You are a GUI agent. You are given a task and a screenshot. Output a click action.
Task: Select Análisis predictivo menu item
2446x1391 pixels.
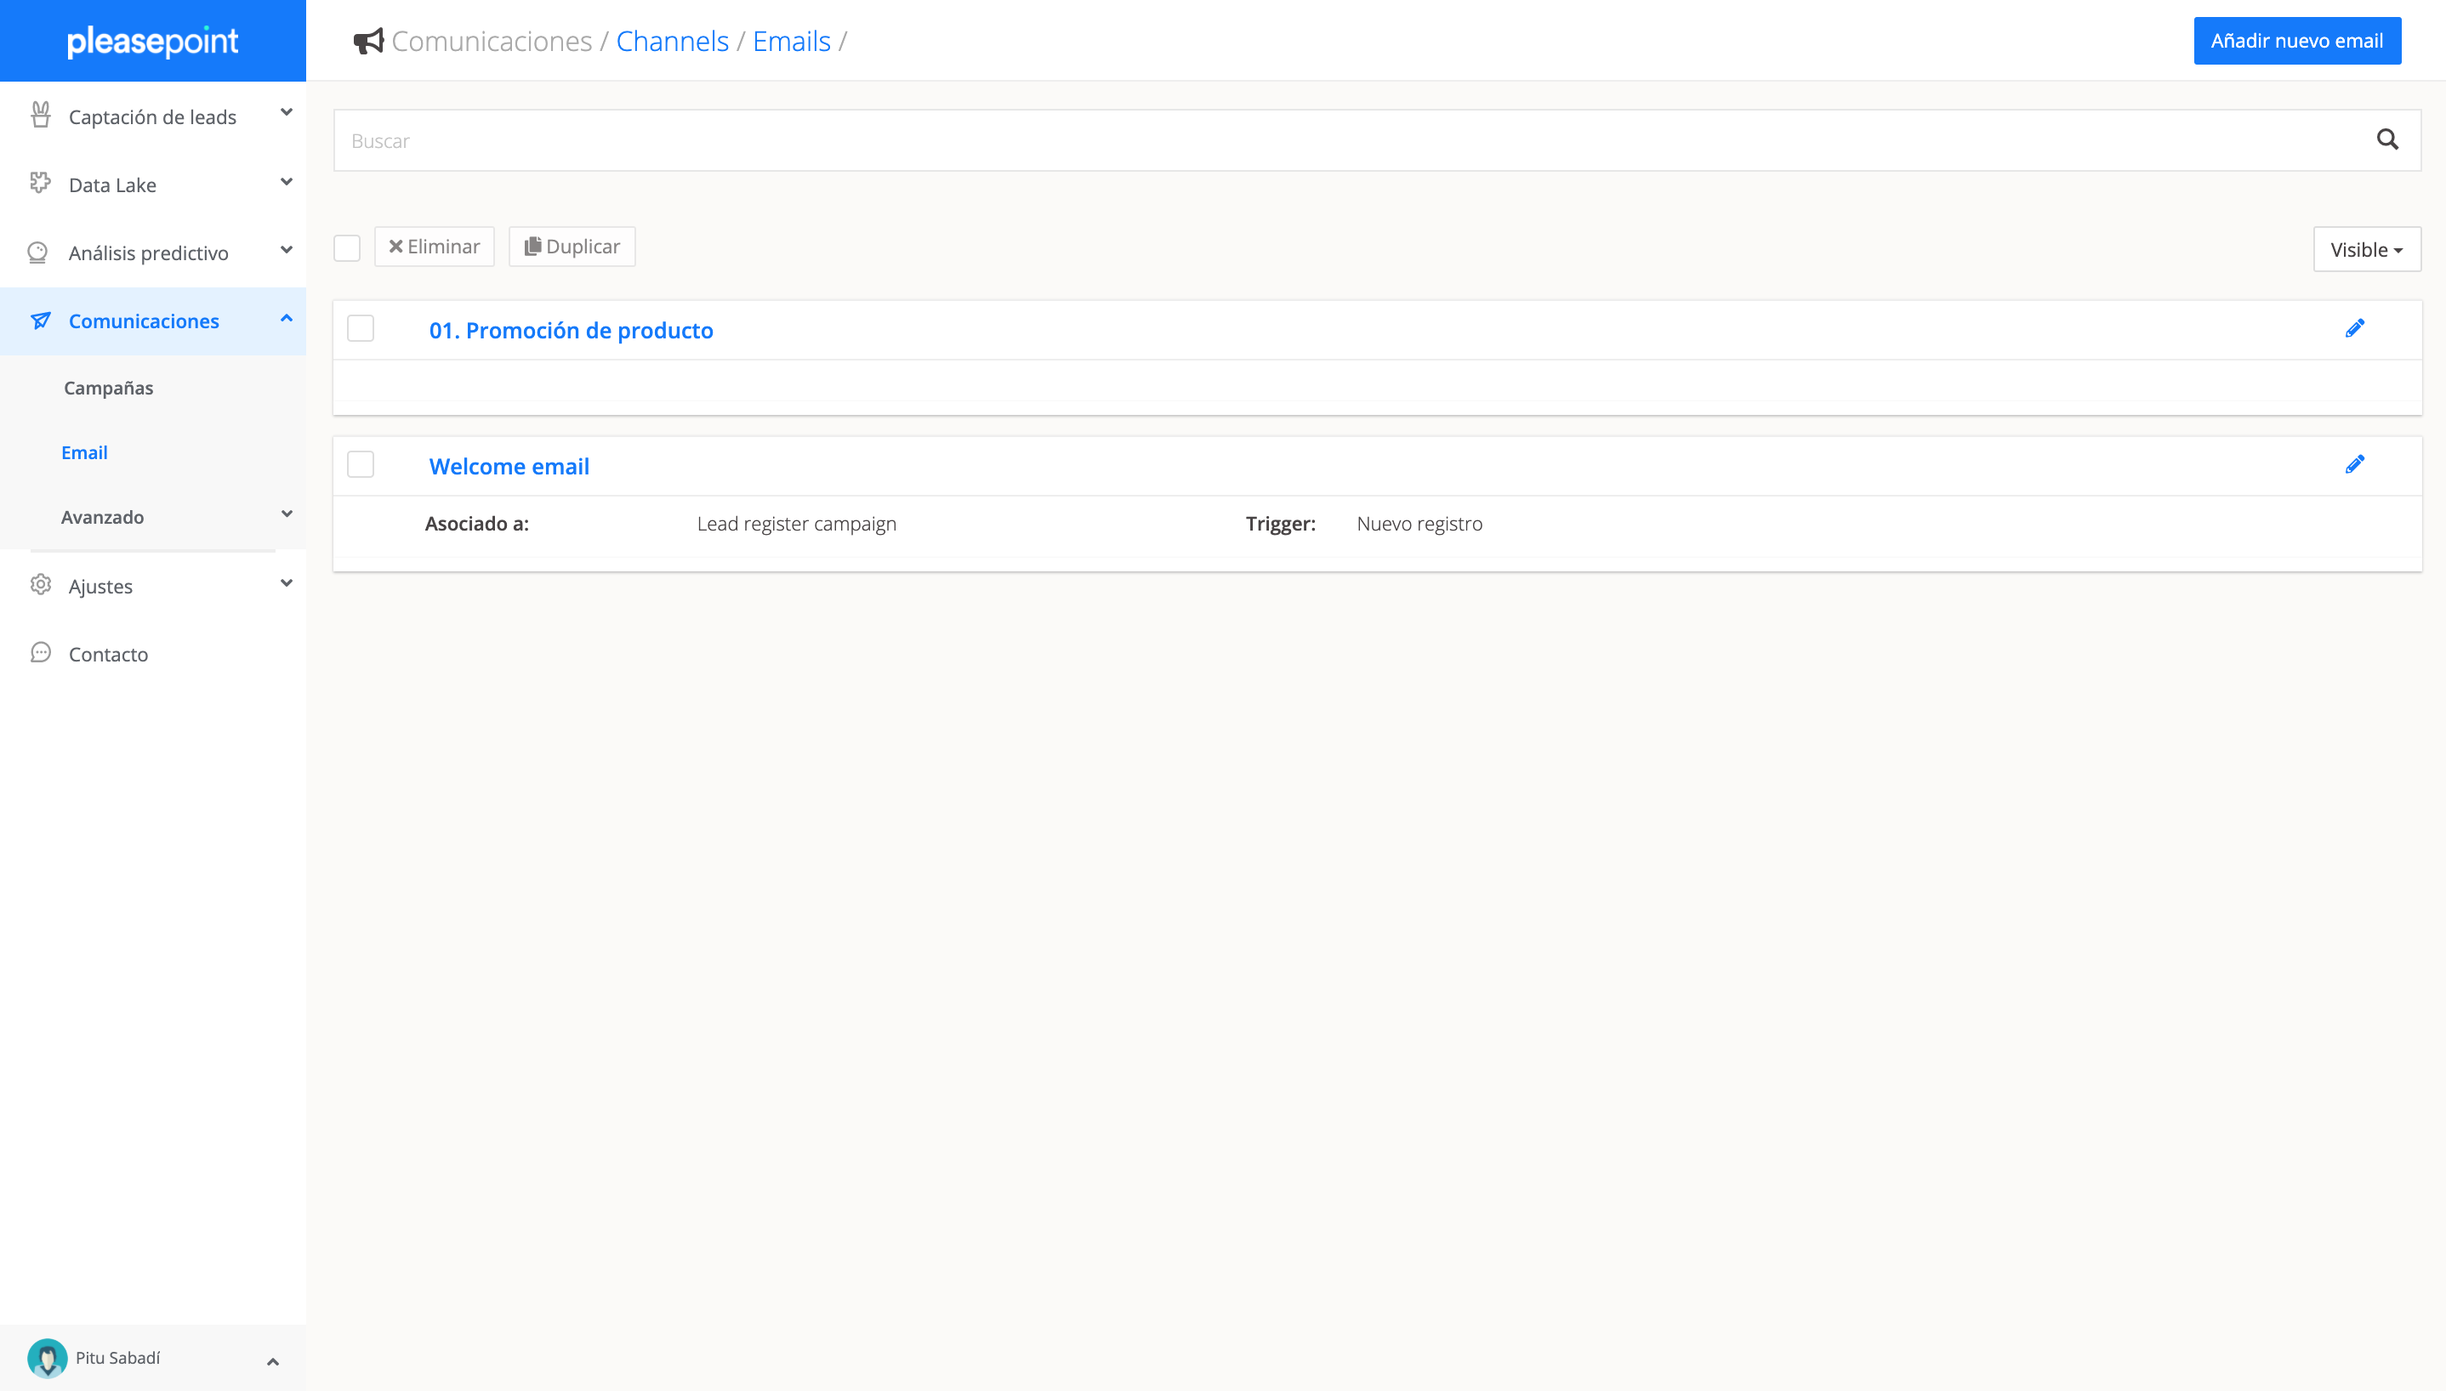[148, 253]
